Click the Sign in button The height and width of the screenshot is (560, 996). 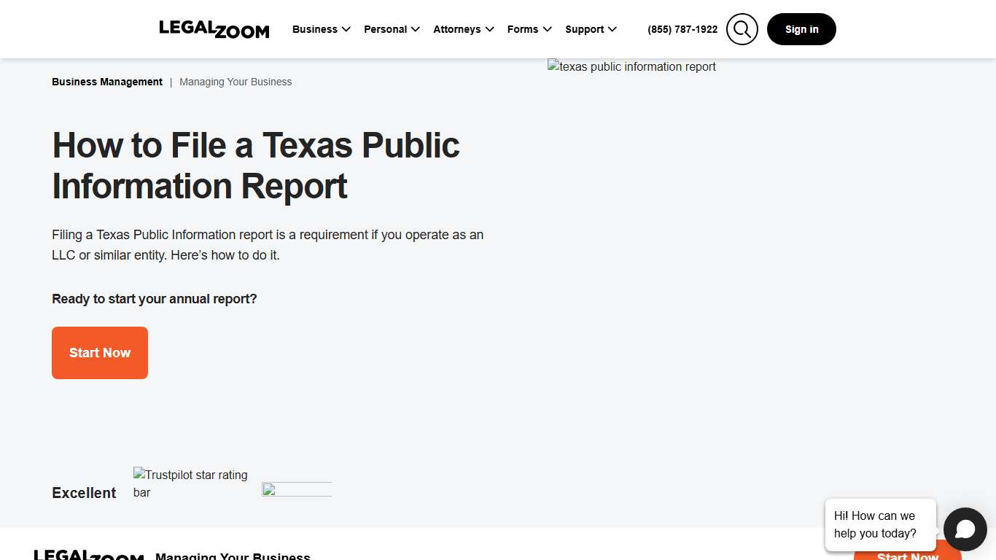click(x=801, y=29)
